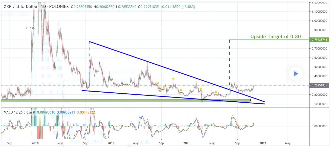Viewport: 331px width, 147px height.
Task: Select the green horizontal support zone rectangle
Action: (126, 100)
